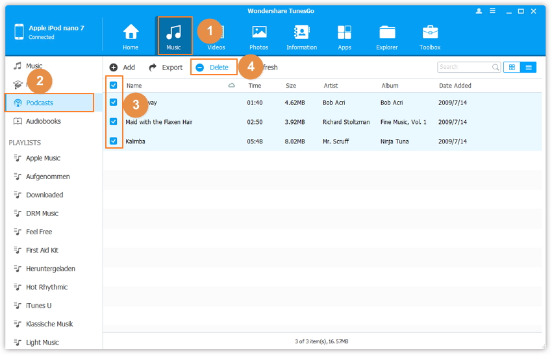552x355 pixels.
Task: Open the Apps section icon
Action: pos(344,32)
